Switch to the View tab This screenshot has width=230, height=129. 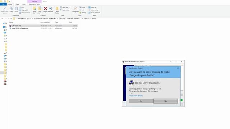24,4
